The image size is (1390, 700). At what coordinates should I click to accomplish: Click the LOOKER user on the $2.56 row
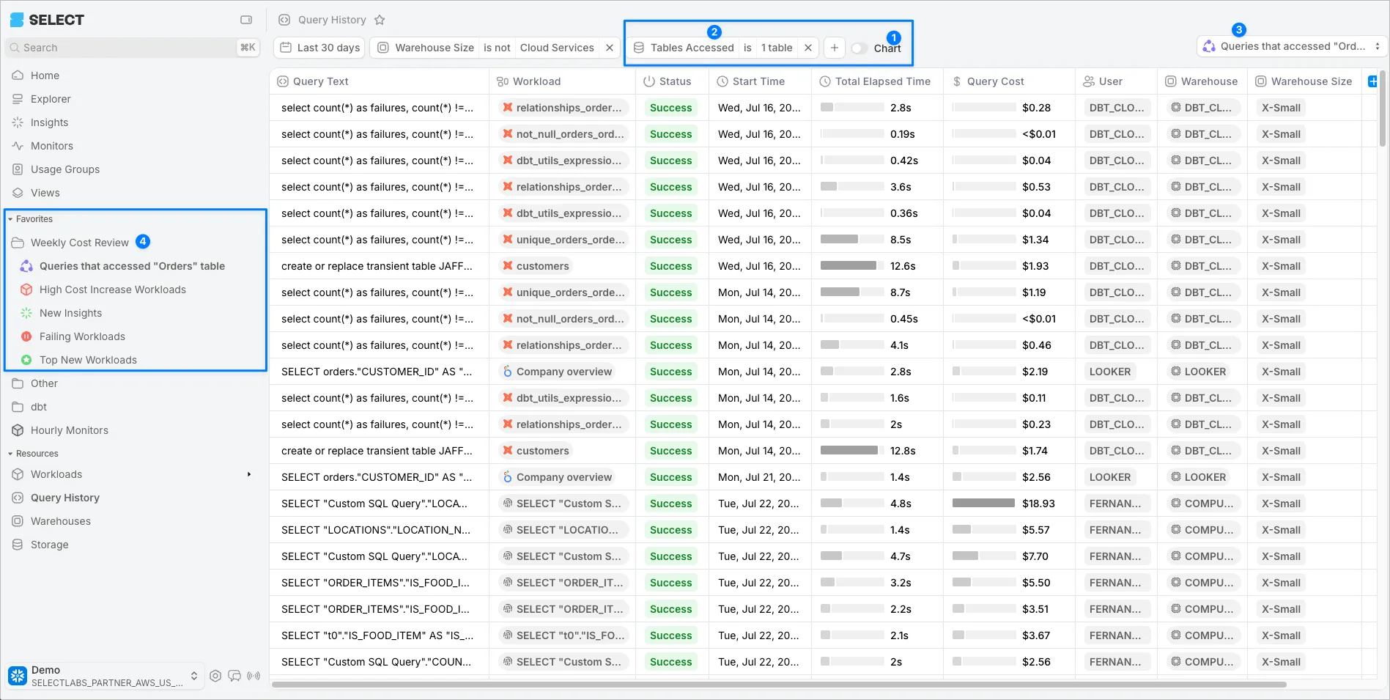point(1110,477)
